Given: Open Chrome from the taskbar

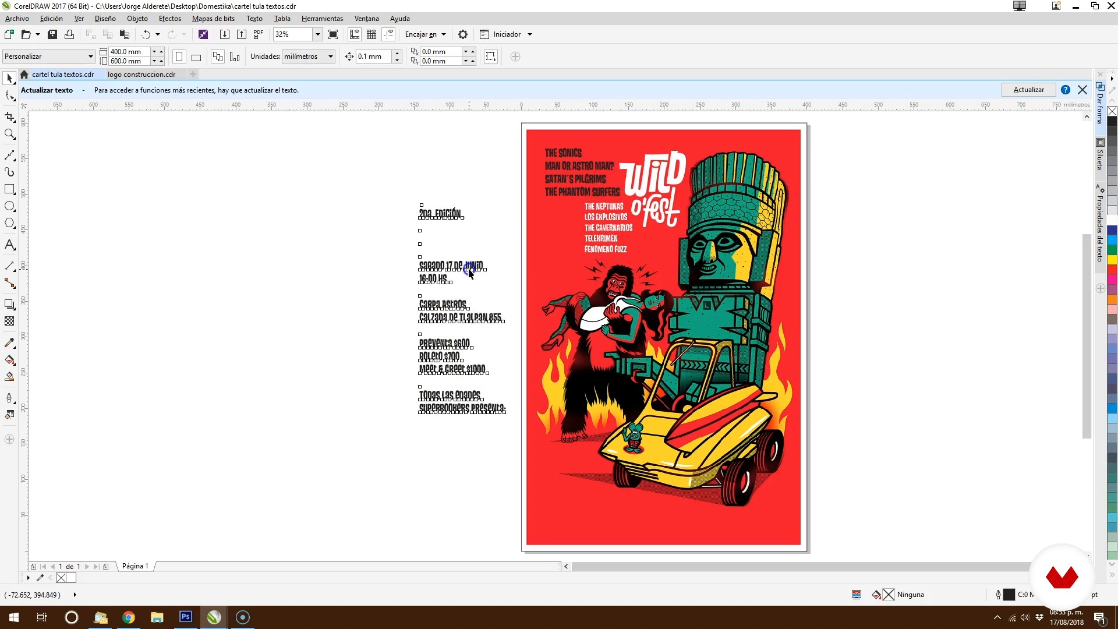Looking at the screenshot, I should (x=129, y=617).
